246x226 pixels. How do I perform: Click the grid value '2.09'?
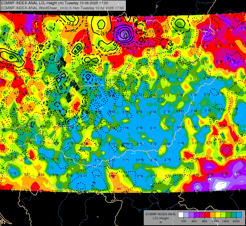pos(139,128)
